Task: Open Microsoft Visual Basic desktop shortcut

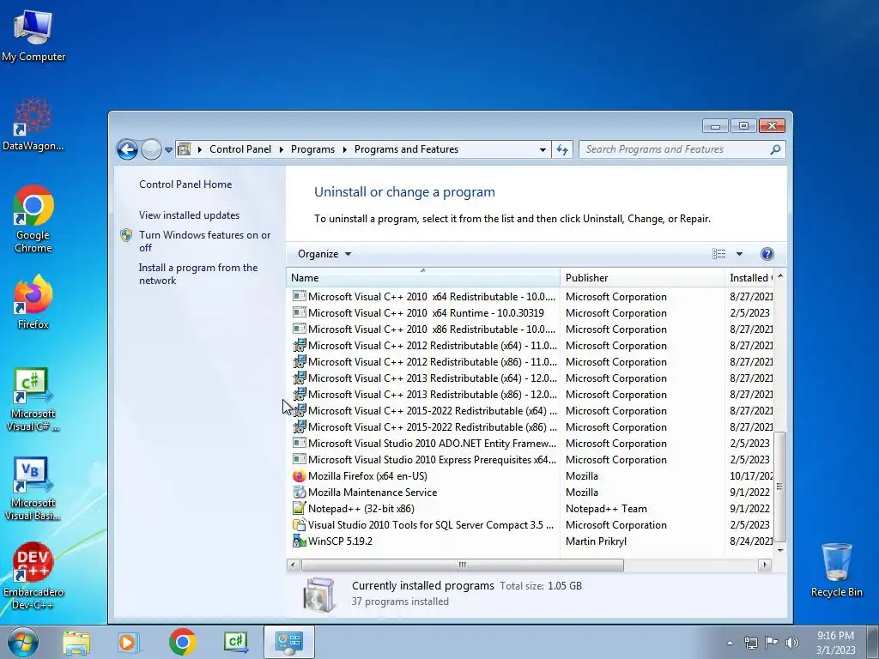Action: (x=33, y=488)
